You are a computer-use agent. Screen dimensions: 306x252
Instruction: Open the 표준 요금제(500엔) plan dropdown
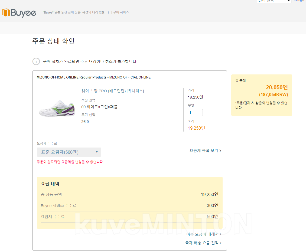click(69, 152)
